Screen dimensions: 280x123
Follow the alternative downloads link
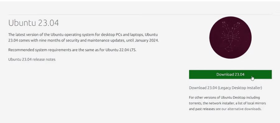(244, 109)
